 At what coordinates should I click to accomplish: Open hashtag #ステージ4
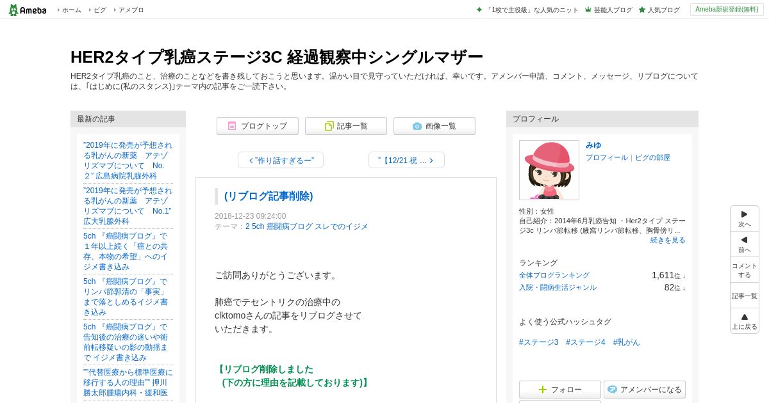click(x=586, y=342)
